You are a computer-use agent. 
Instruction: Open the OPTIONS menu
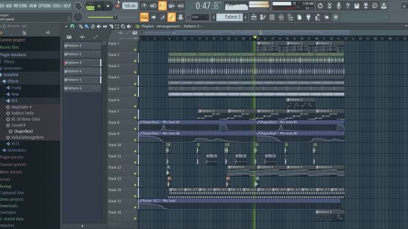coord(45,6)
